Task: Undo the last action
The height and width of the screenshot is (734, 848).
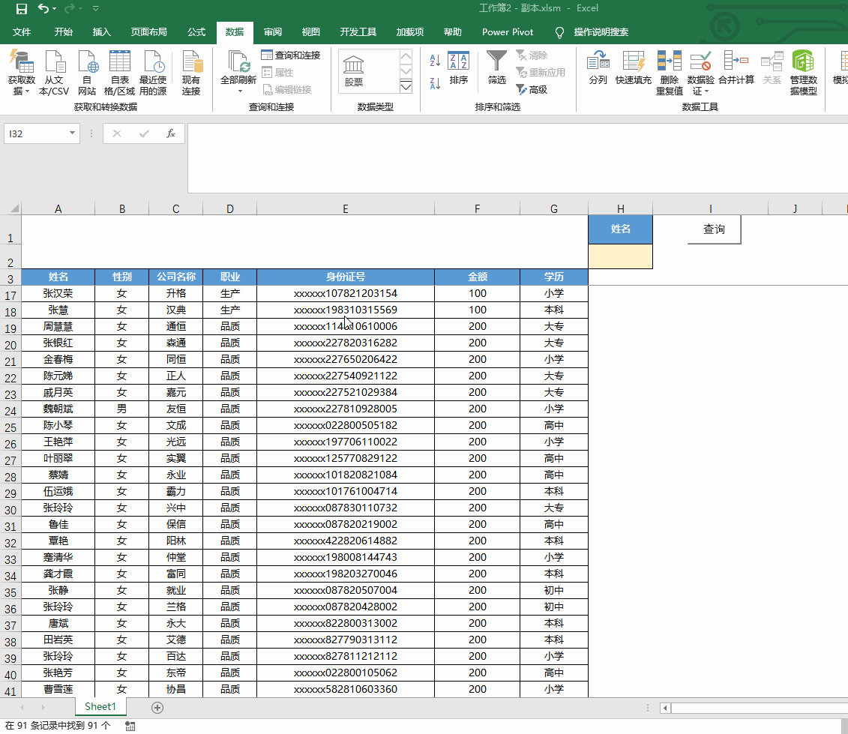Action: coord(43,9)
